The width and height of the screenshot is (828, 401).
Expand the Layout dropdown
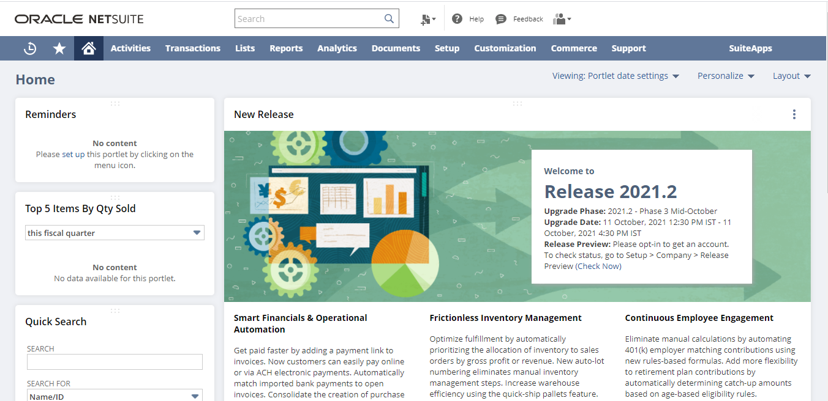pyautogui.click(x=792, y=76)
